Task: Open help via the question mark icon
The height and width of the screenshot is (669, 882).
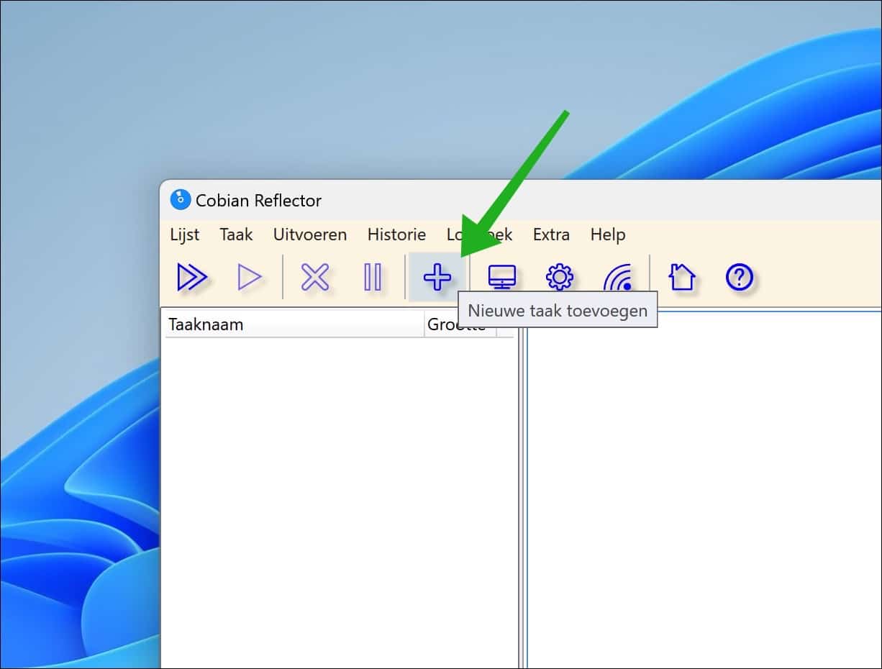Action: pos(738,276)
